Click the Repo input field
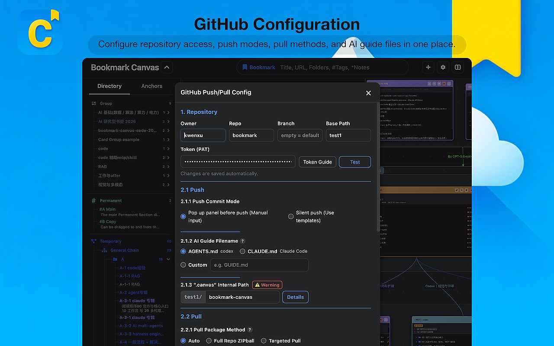This screenshot has height=346, width=554. point(251,135)
